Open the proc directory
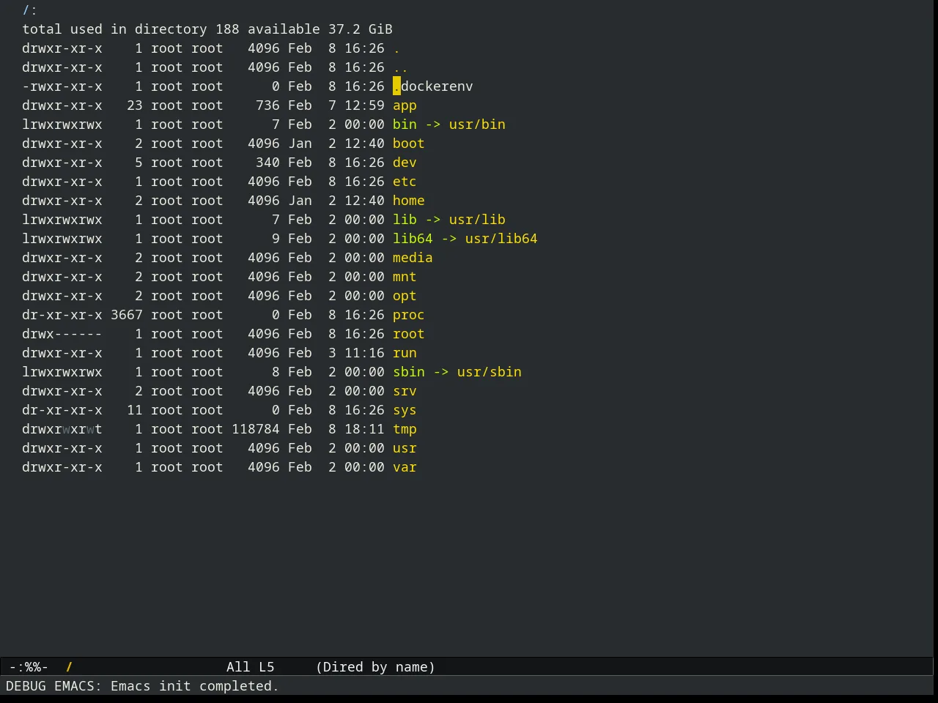 [409, 315]
